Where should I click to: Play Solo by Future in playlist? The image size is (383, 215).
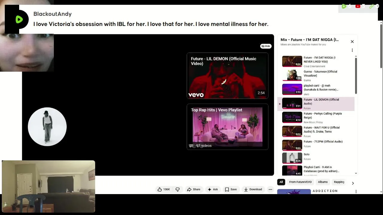pyautogui.click(x=306, y=154)
